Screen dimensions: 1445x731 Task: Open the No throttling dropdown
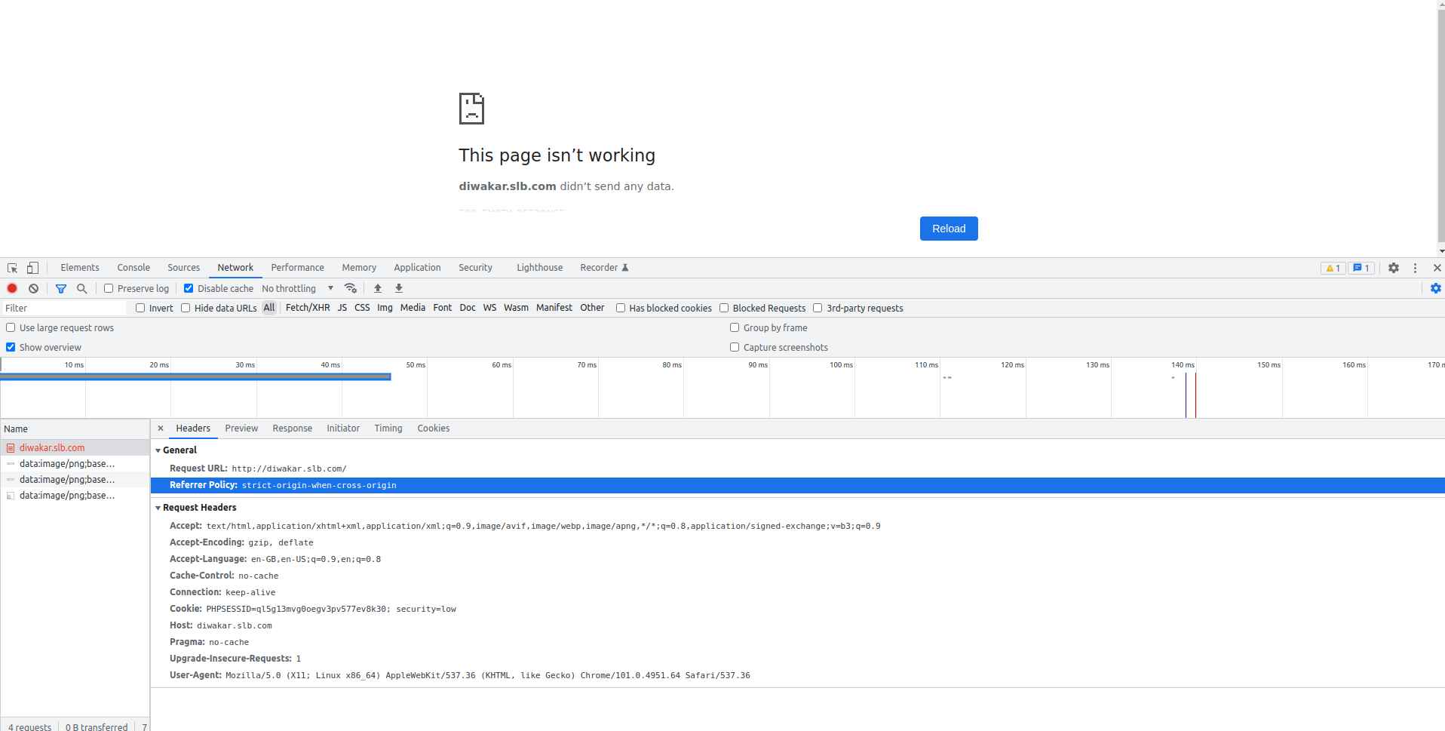point(297,288)
